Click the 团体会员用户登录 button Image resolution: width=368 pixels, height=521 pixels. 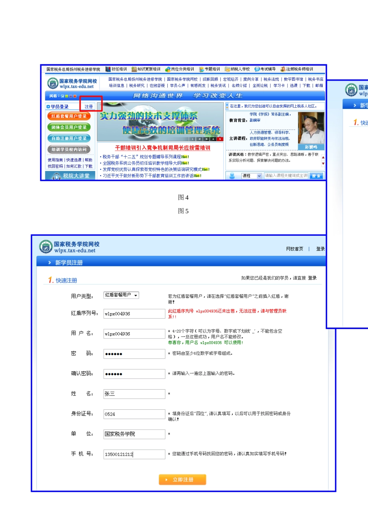[x=69, y=127]
